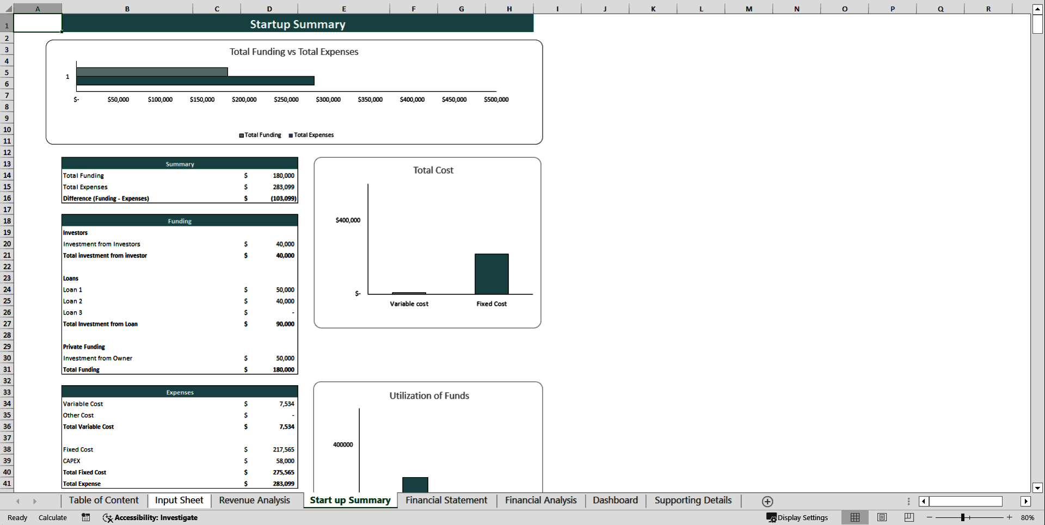Click the macro record icon in status bar
The image size is (1045, 525).
[x=85, y=517]
